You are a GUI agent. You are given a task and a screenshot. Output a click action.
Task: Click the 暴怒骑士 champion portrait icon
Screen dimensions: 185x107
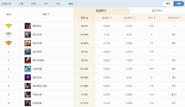pyautogui.click(x=28, y=26)
